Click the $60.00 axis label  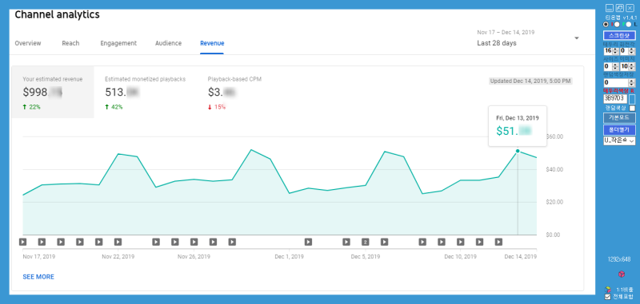pos(554,136)
